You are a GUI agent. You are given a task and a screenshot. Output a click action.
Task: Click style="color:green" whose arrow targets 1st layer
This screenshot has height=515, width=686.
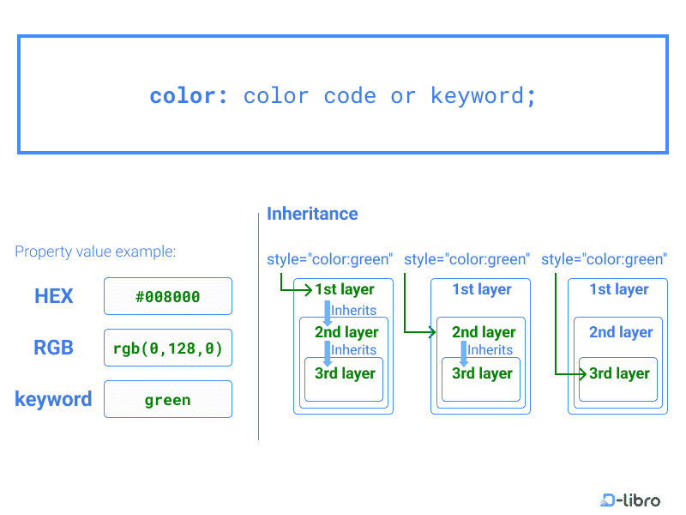[330, 259]
